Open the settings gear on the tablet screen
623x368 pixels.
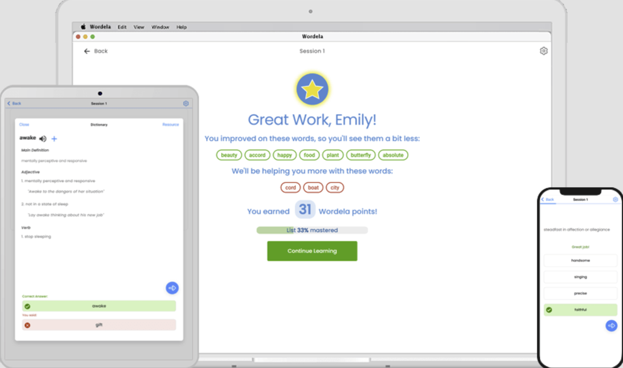click(185, 104)
